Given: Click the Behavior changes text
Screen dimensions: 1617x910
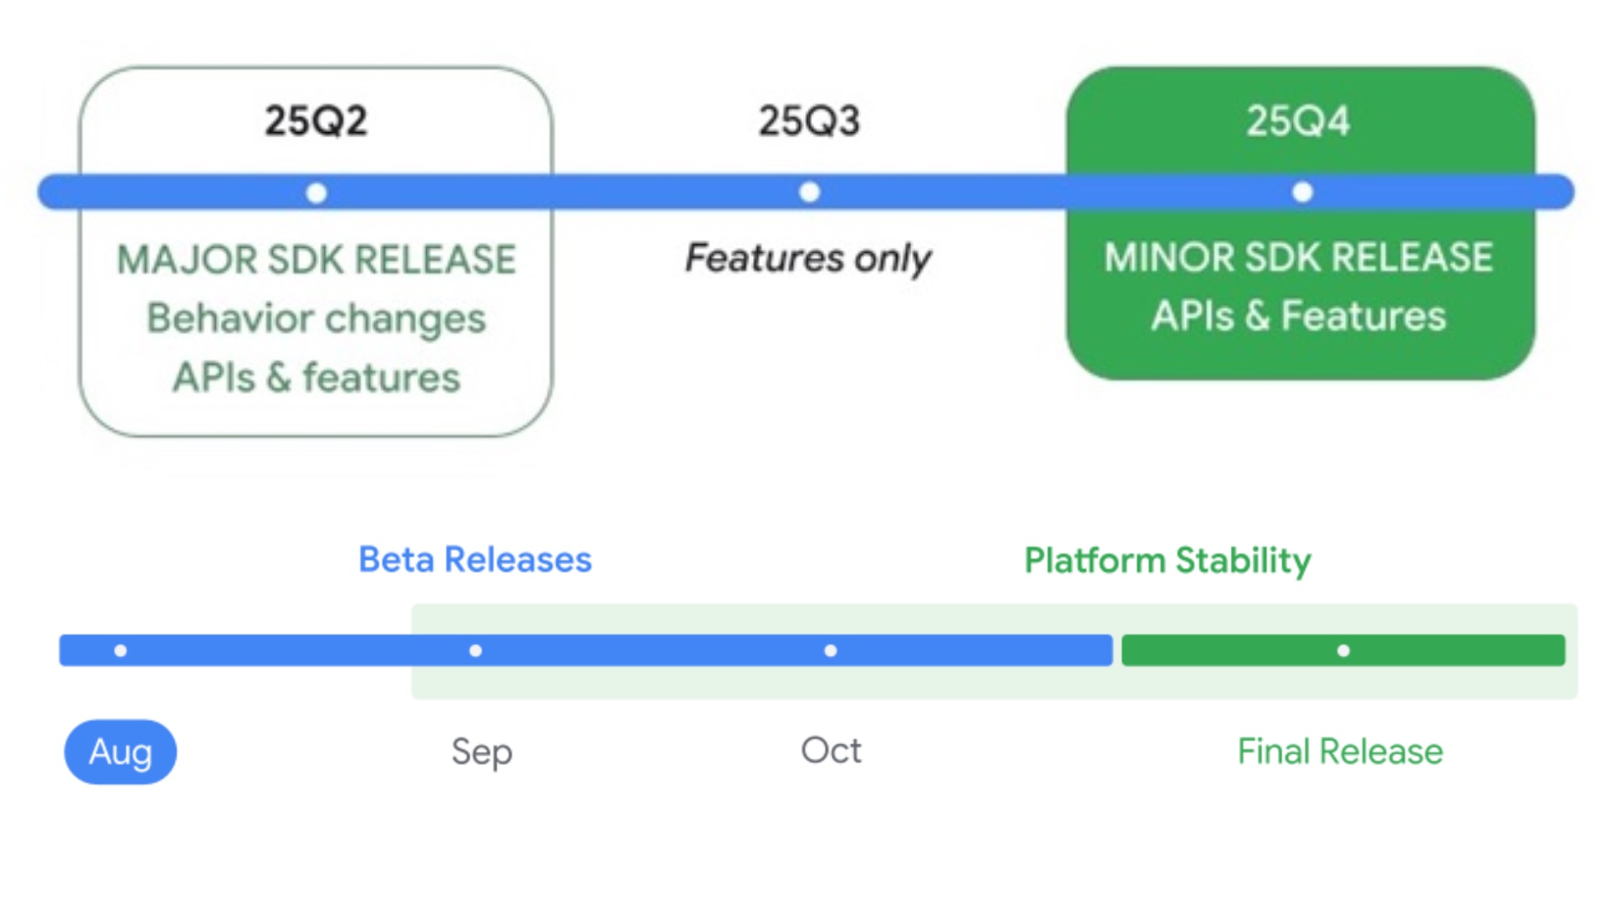Looking at the screenshot, I should [316, 318].
